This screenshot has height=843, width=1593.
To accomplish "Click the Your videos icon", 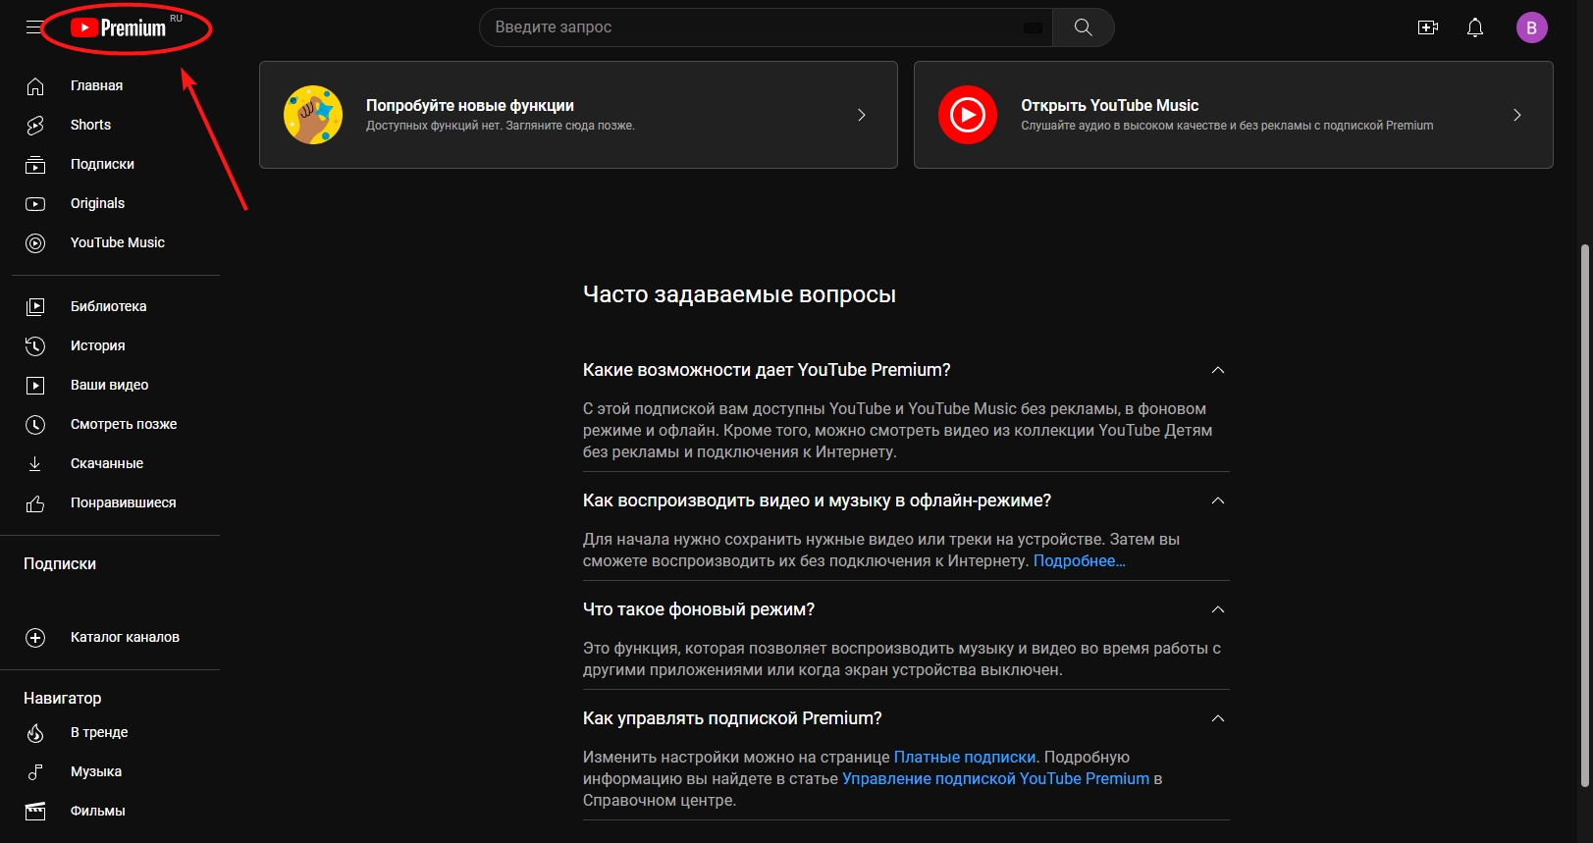I will pos(35,385).
